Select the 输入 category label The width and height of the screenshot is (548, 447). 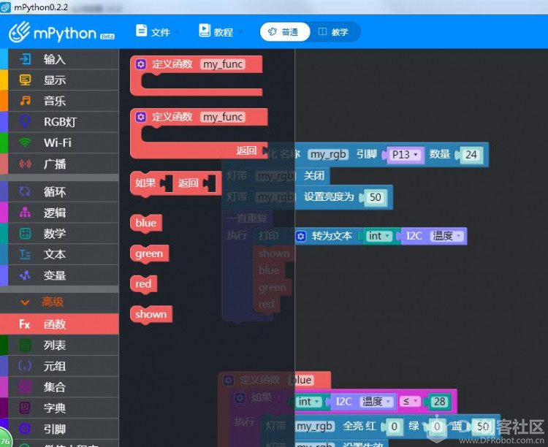55,59
